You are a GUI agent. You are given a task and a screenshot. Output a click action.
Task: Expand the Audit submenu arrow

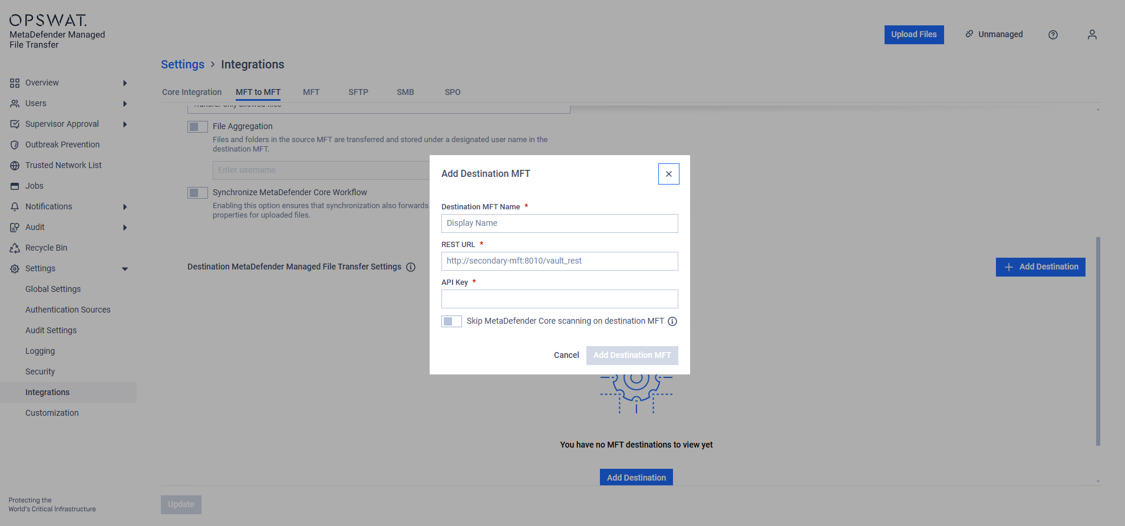(x=125, y=228)
